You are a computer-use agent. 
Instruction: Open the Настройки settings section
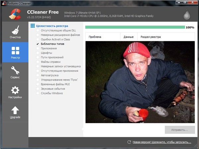[x=15, y=92]
